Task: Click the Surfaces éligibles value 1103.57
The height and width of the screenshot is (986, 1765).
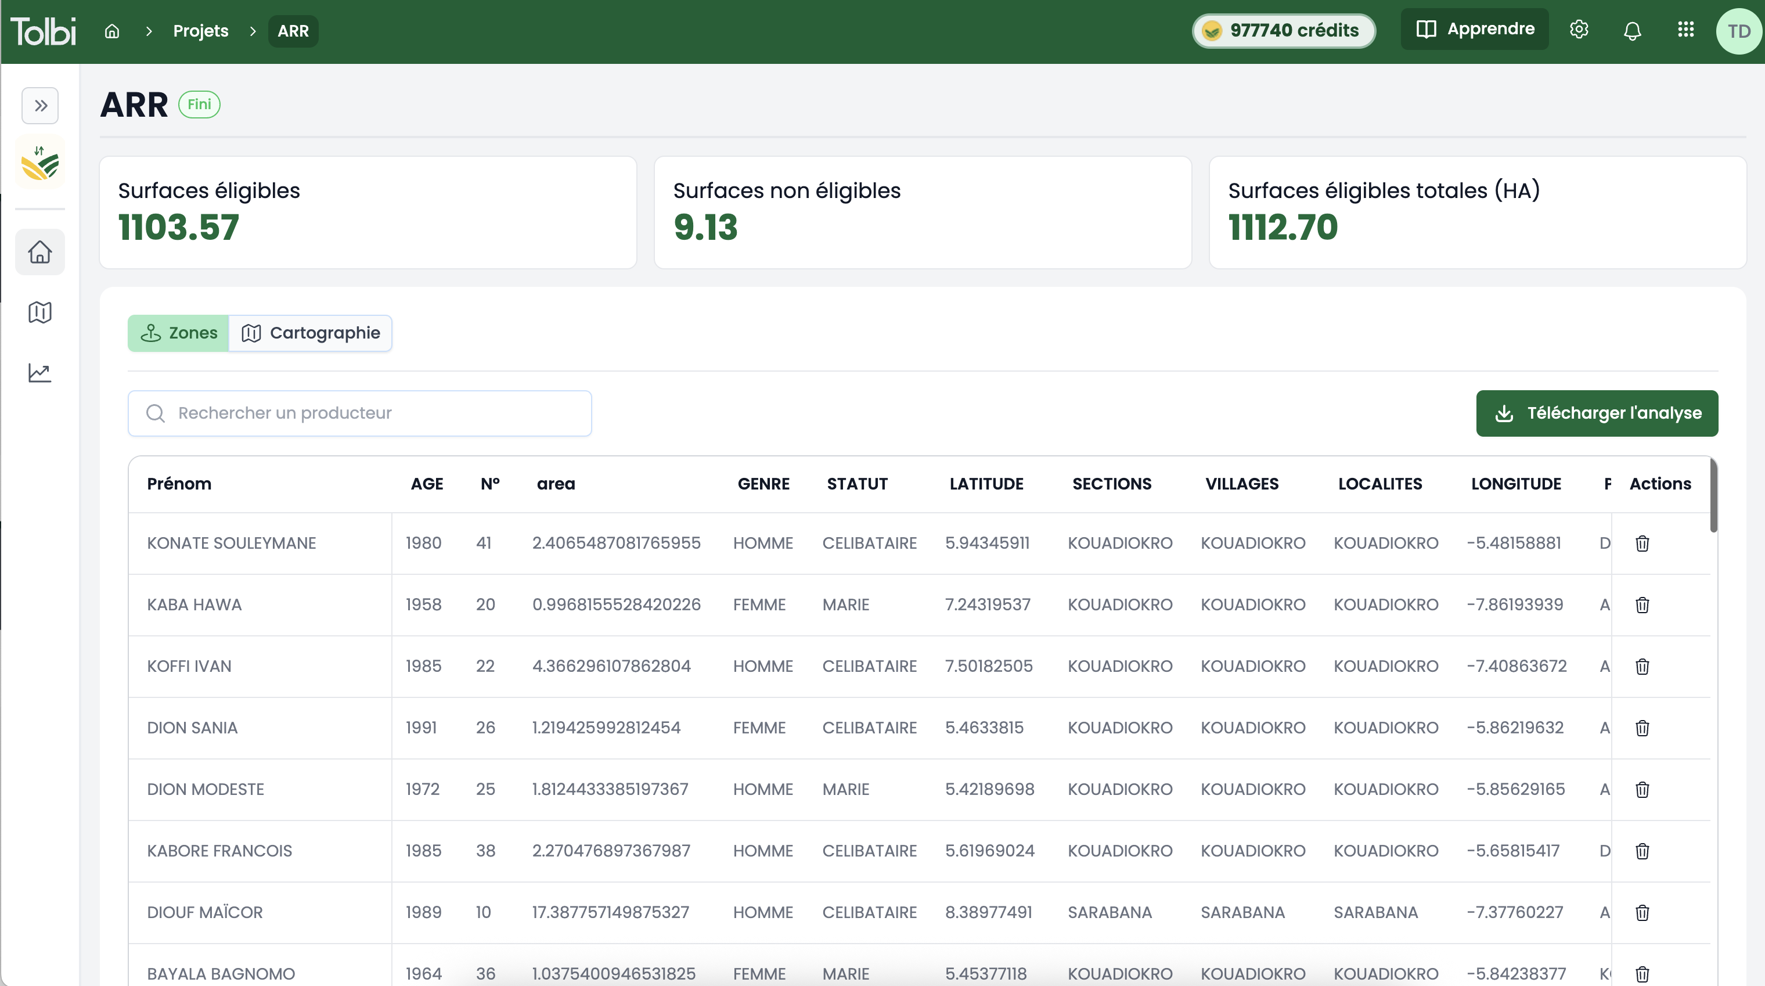Action: point(178,228)
